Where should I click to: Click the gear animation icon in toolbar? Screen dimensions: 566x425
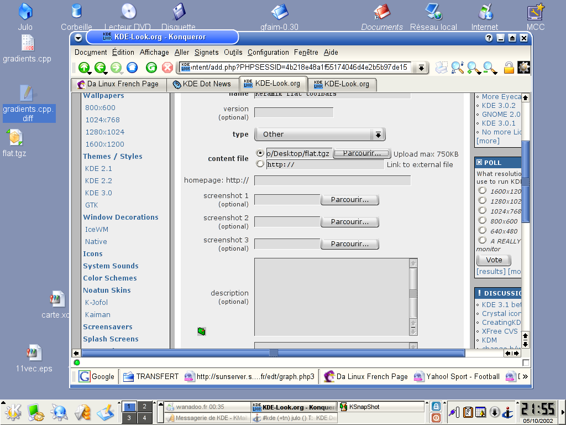click(x=523, y=67)
